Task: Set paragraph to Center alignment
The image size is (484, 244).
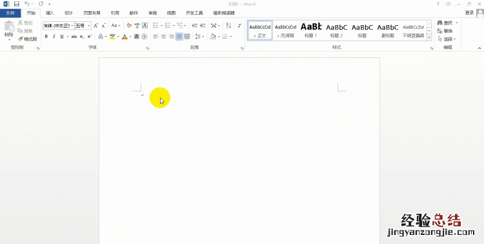Action: point(164,36)
